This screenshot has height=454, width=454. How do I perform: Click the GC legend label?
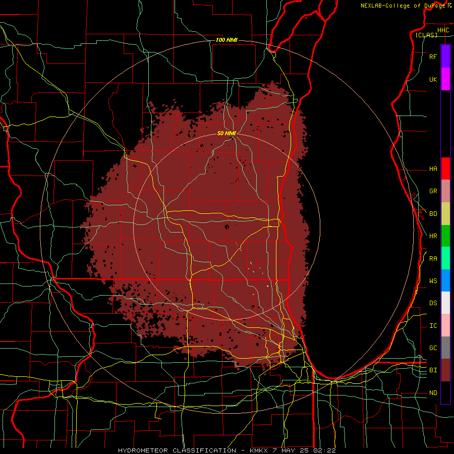[x=433, y=348]
